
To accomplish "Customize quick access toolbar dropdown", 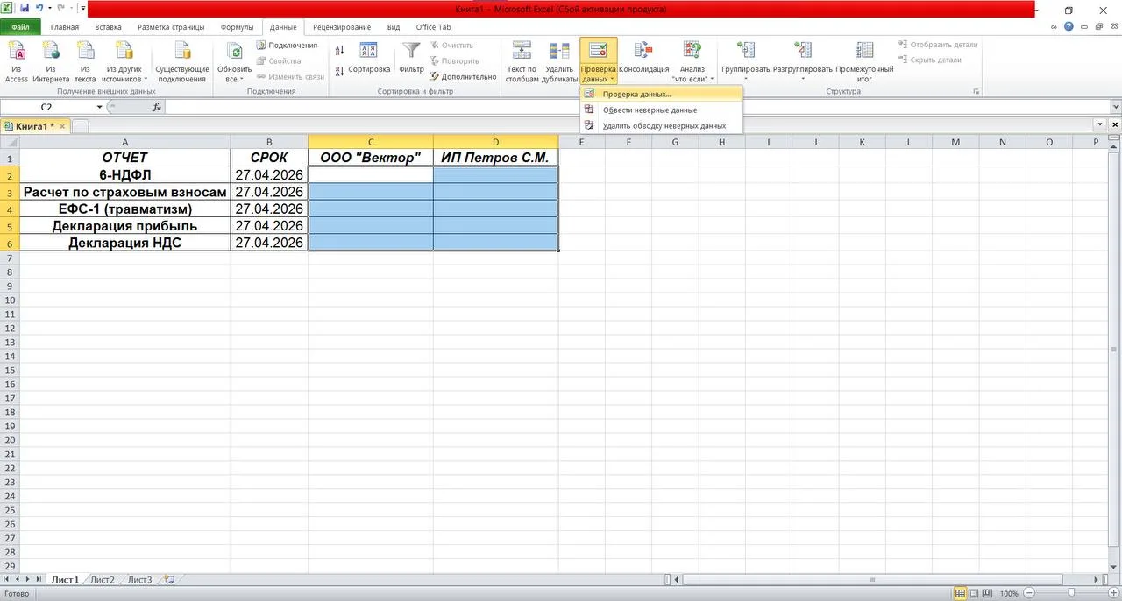I will click(82, 9).
